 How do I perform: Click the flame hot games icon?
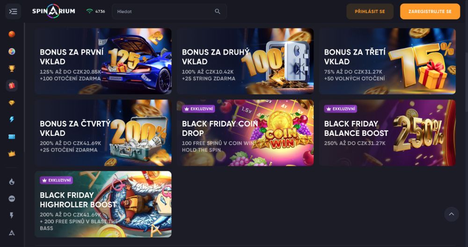tap(12, 182)
